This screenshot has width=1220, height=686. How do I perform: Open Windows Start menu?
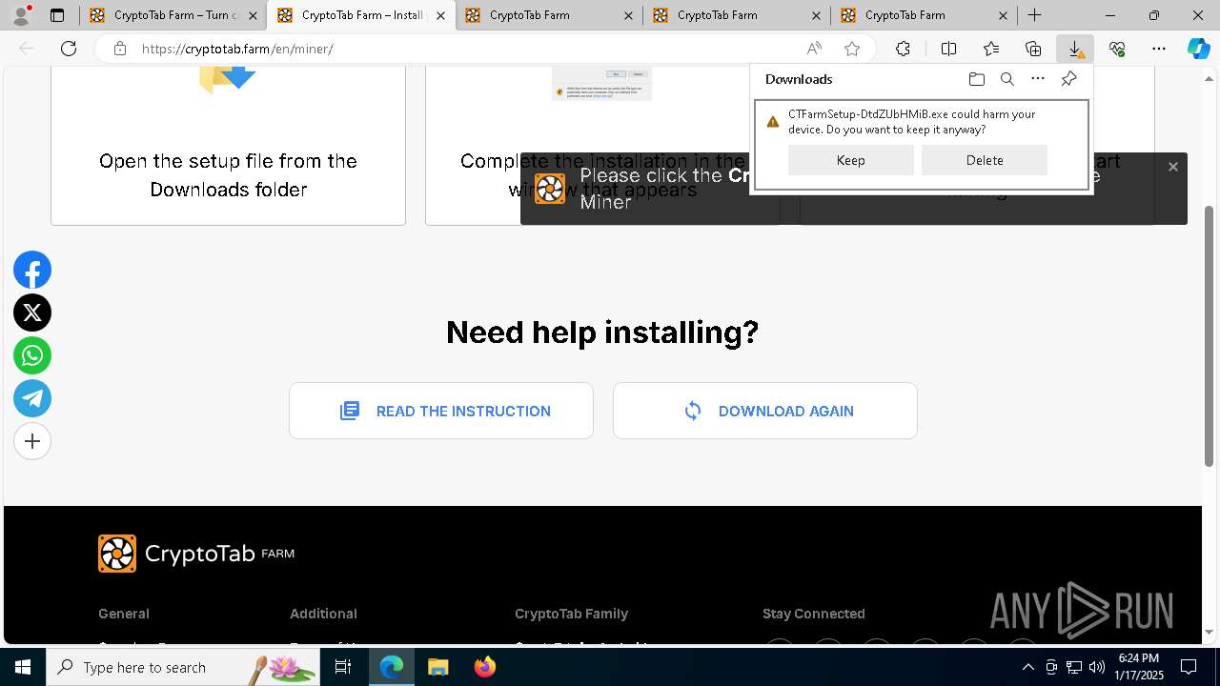[x=23, y=667]
